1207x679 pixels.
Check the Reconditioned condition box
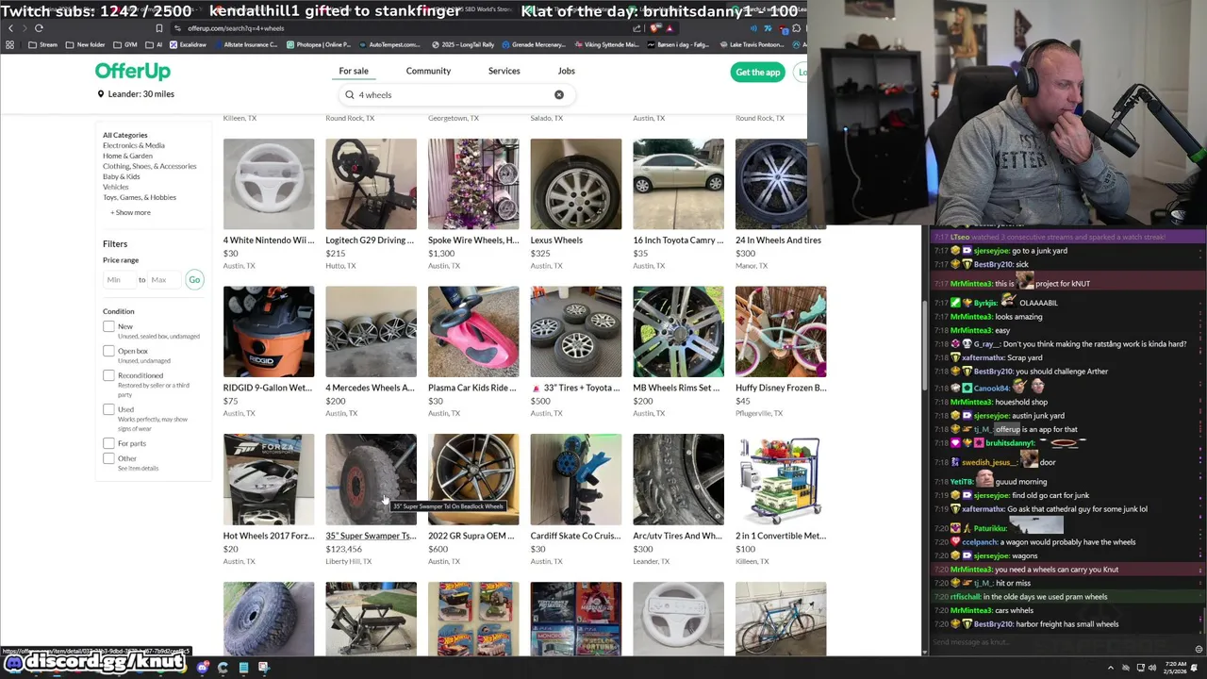click(x=108, y=375)
